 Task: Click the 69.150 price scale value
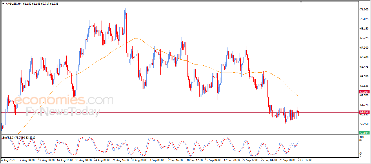point(364,29)
